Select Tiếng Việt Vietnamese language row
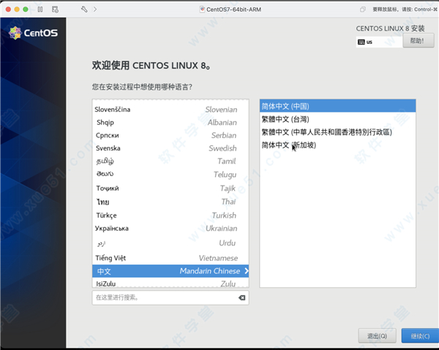 (170, 258)
